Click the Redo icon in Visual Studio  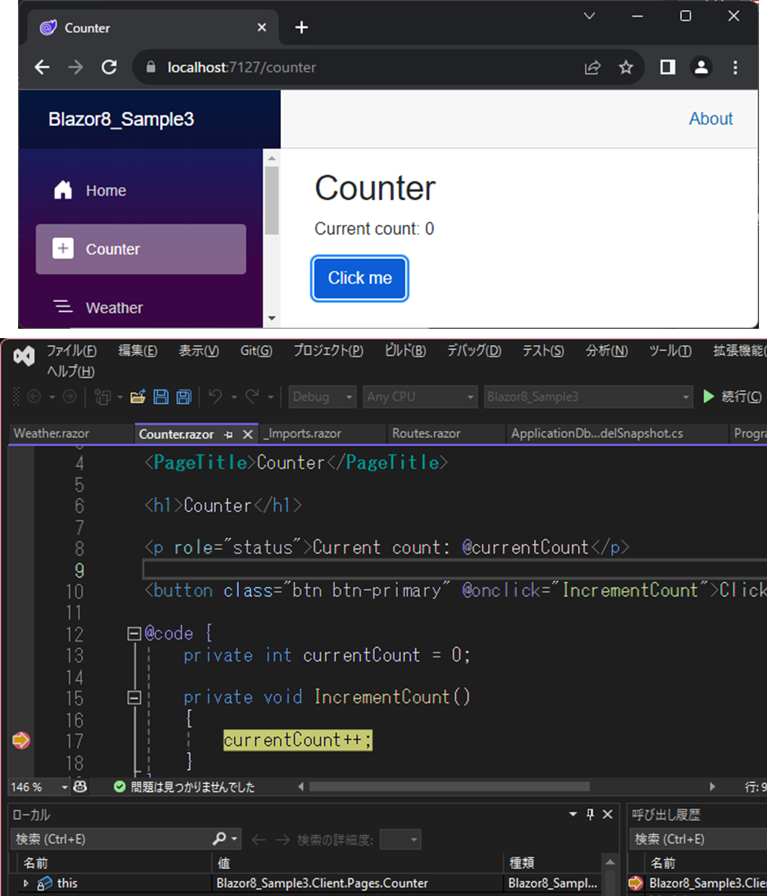coord(252,396)
